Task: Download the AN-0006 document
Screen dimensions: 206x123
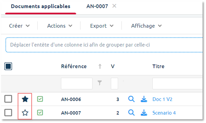Action: click(144, 99)
